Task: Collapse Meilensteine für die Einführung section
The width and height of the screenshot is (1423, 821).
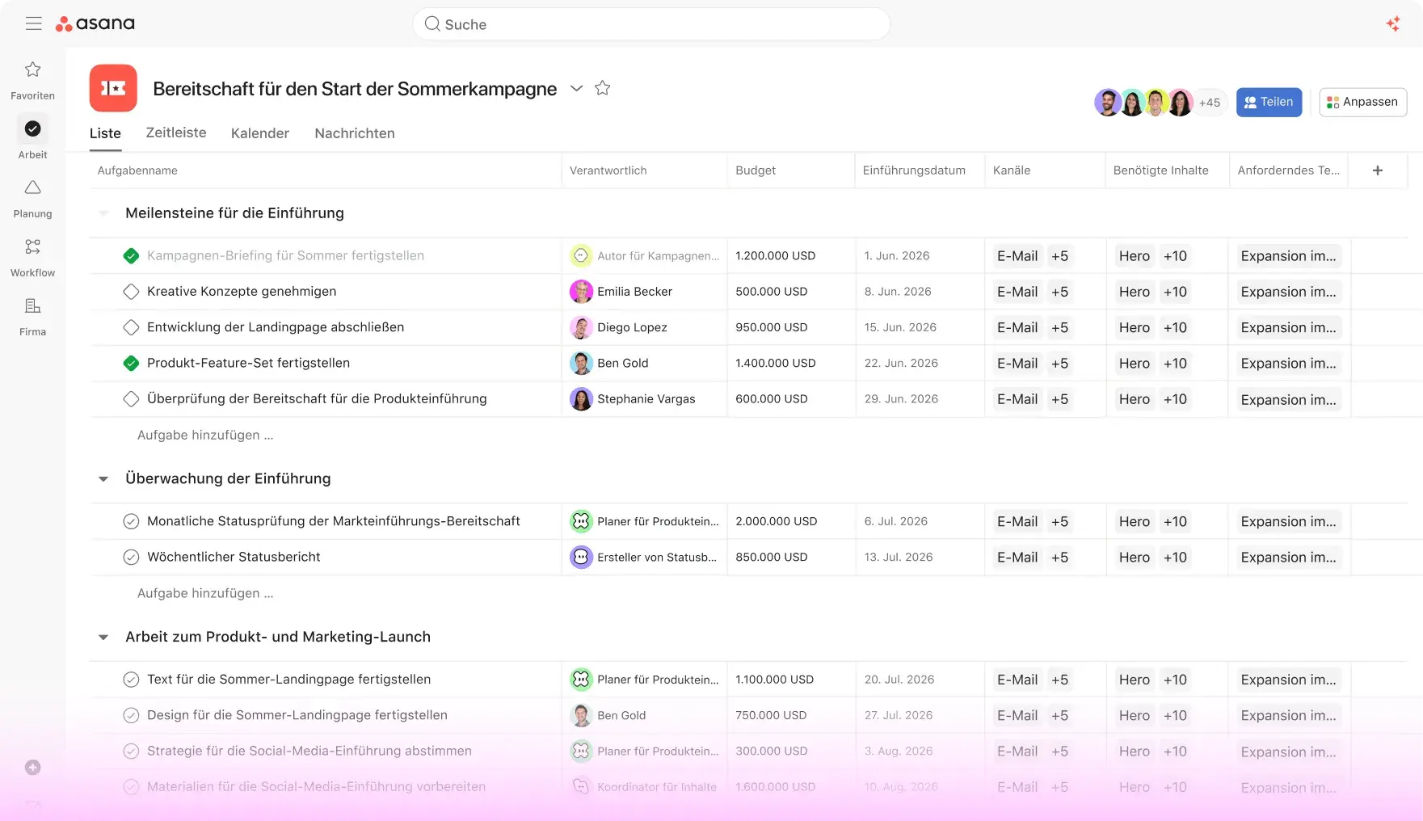Action: click(x=103, y=213)
